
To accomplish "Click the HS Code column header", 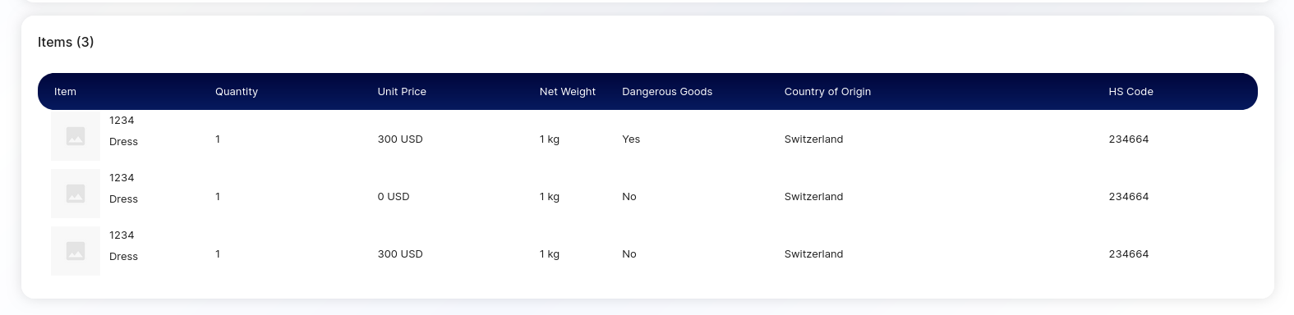I will (x=1131, y=92).
